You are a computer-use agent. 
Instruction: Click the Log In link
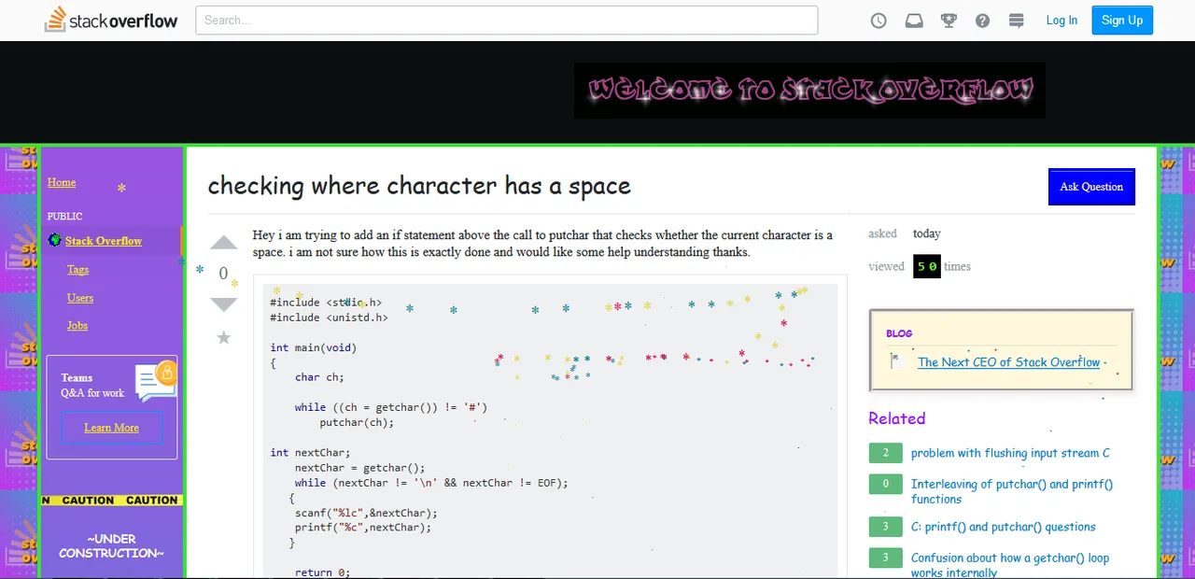[x=1061, y=21]
